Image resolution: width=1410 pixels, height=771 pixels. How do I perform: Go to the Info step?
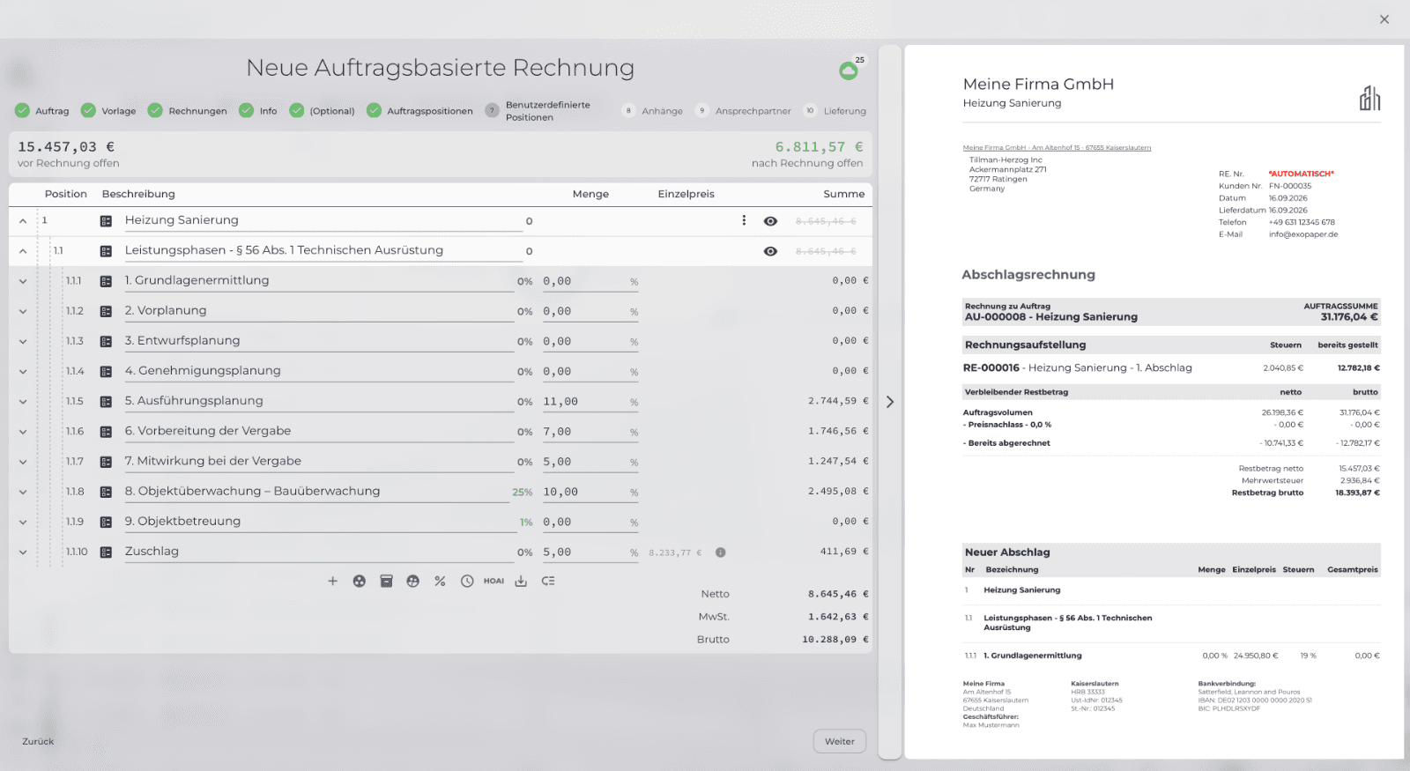coord(258,111)
